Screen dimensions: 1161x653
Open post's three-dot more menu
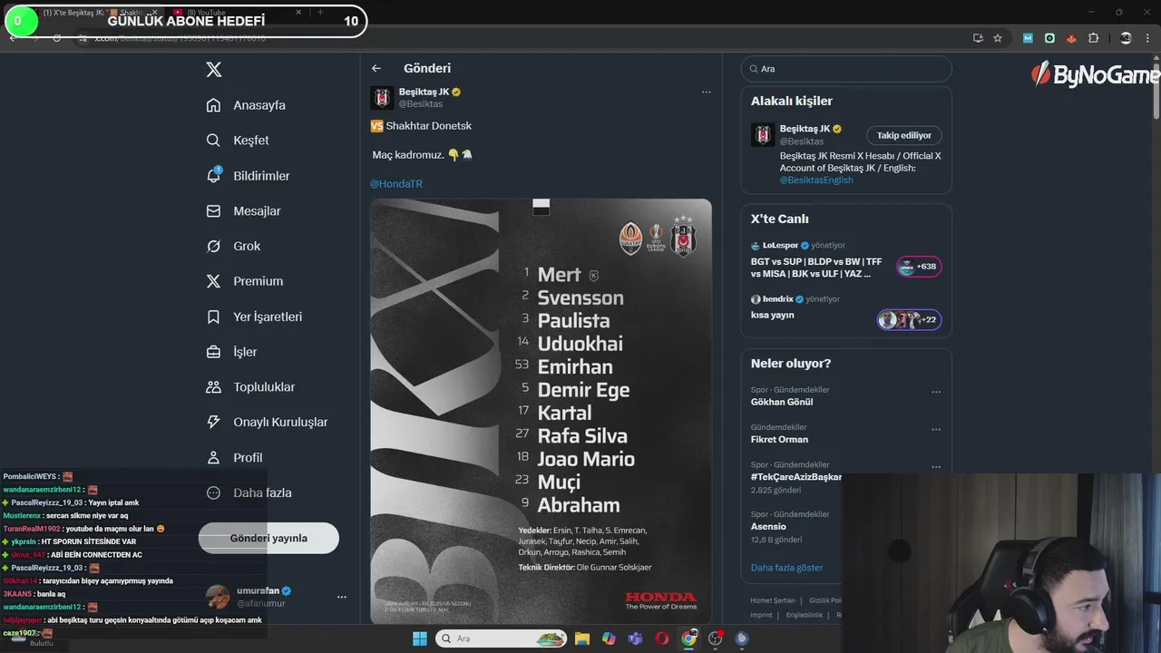(707, 92)
